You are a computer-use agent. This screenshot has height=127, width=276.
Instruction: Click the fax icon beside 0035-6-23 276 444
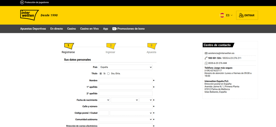[x=206, y=63]
